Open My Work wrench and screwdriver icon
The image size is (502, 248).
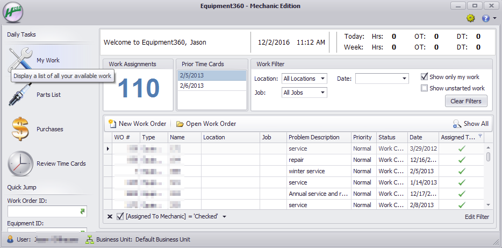coord(20,60)
